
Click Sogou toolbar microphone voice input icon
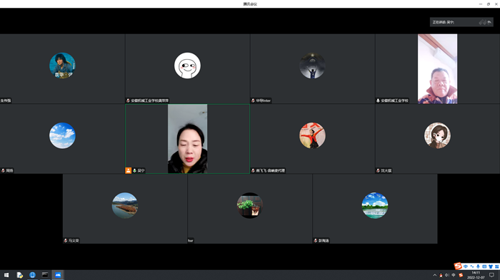click(x=478, y=266)
